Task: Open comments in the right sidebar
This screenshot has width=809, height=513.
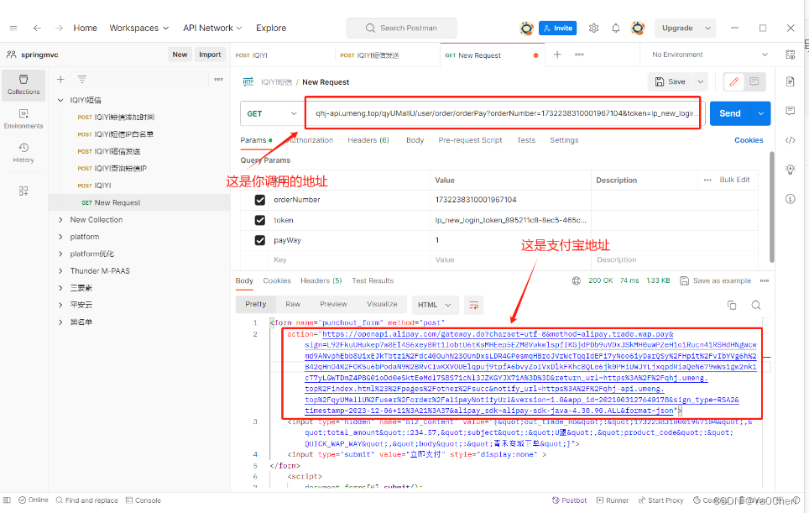Action: coord(790,111)
